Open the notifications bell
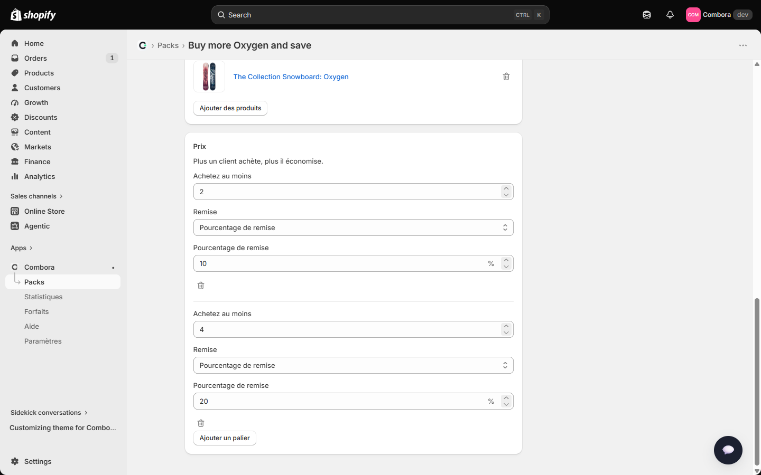This screenshot has width=761, height=475. [670, 15]
